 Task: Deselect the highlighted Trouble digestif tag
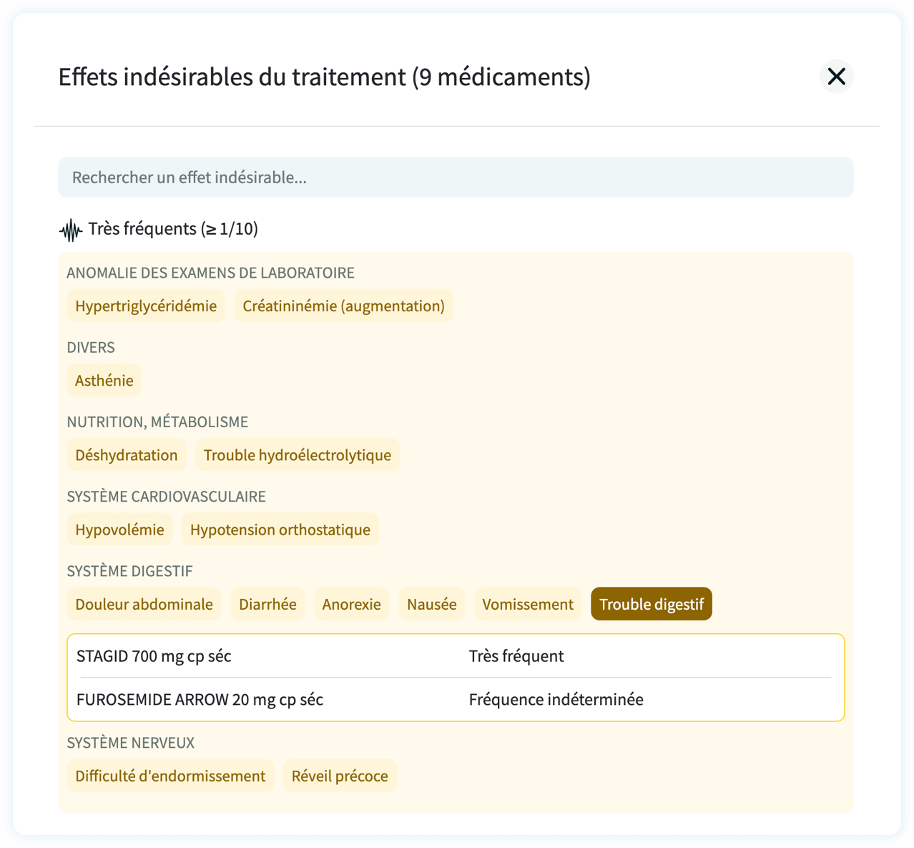[x=651, y=604]
